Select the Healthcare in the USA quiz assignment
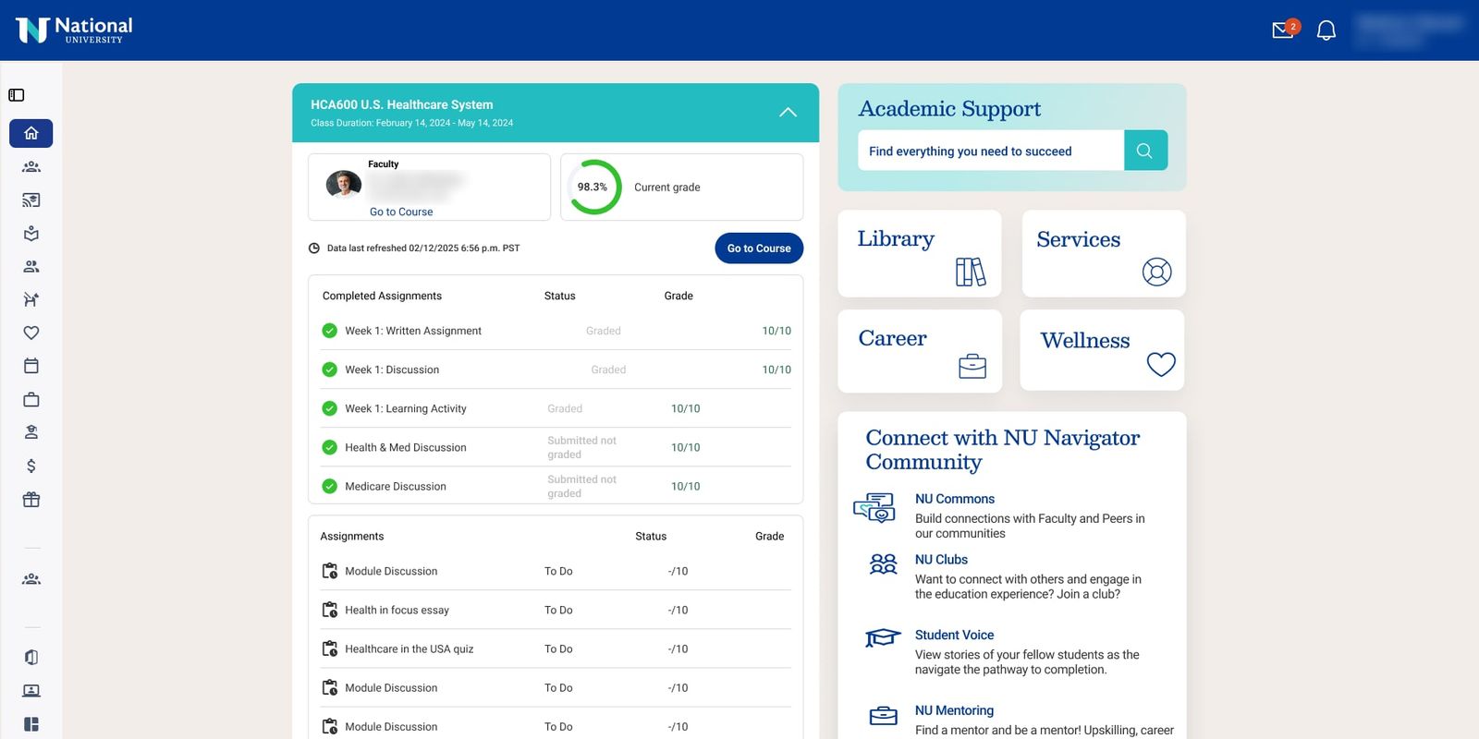 [556, 648]
